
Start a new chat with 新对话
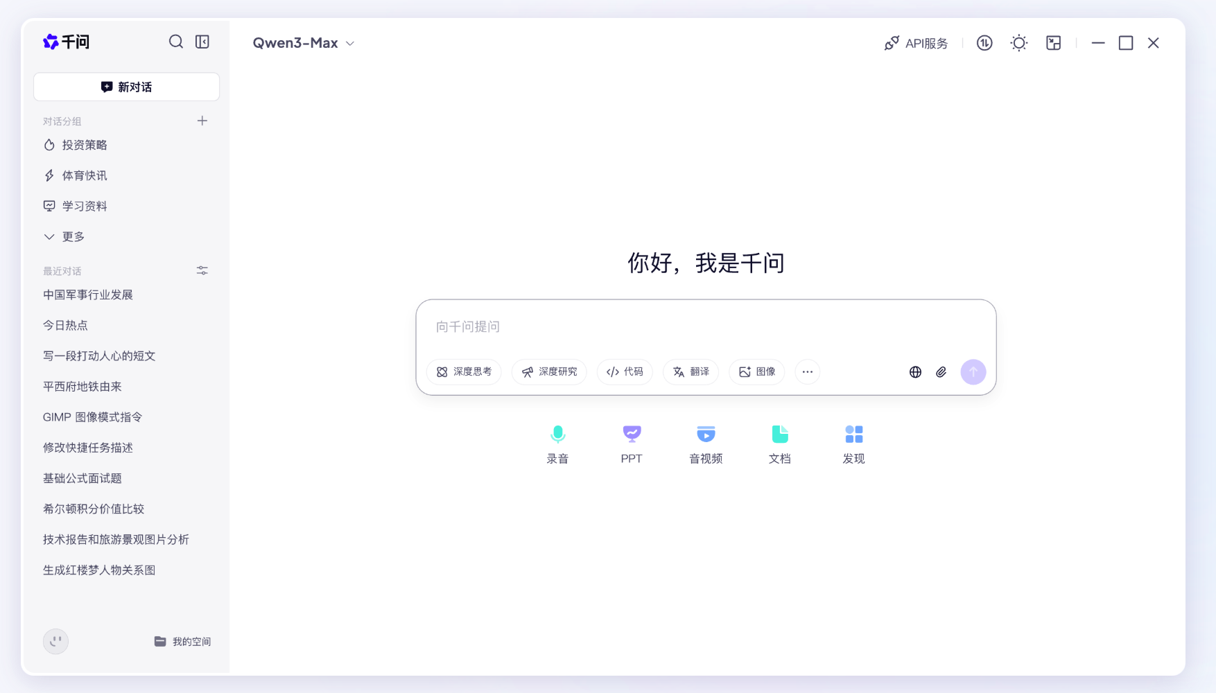[126, 87]
